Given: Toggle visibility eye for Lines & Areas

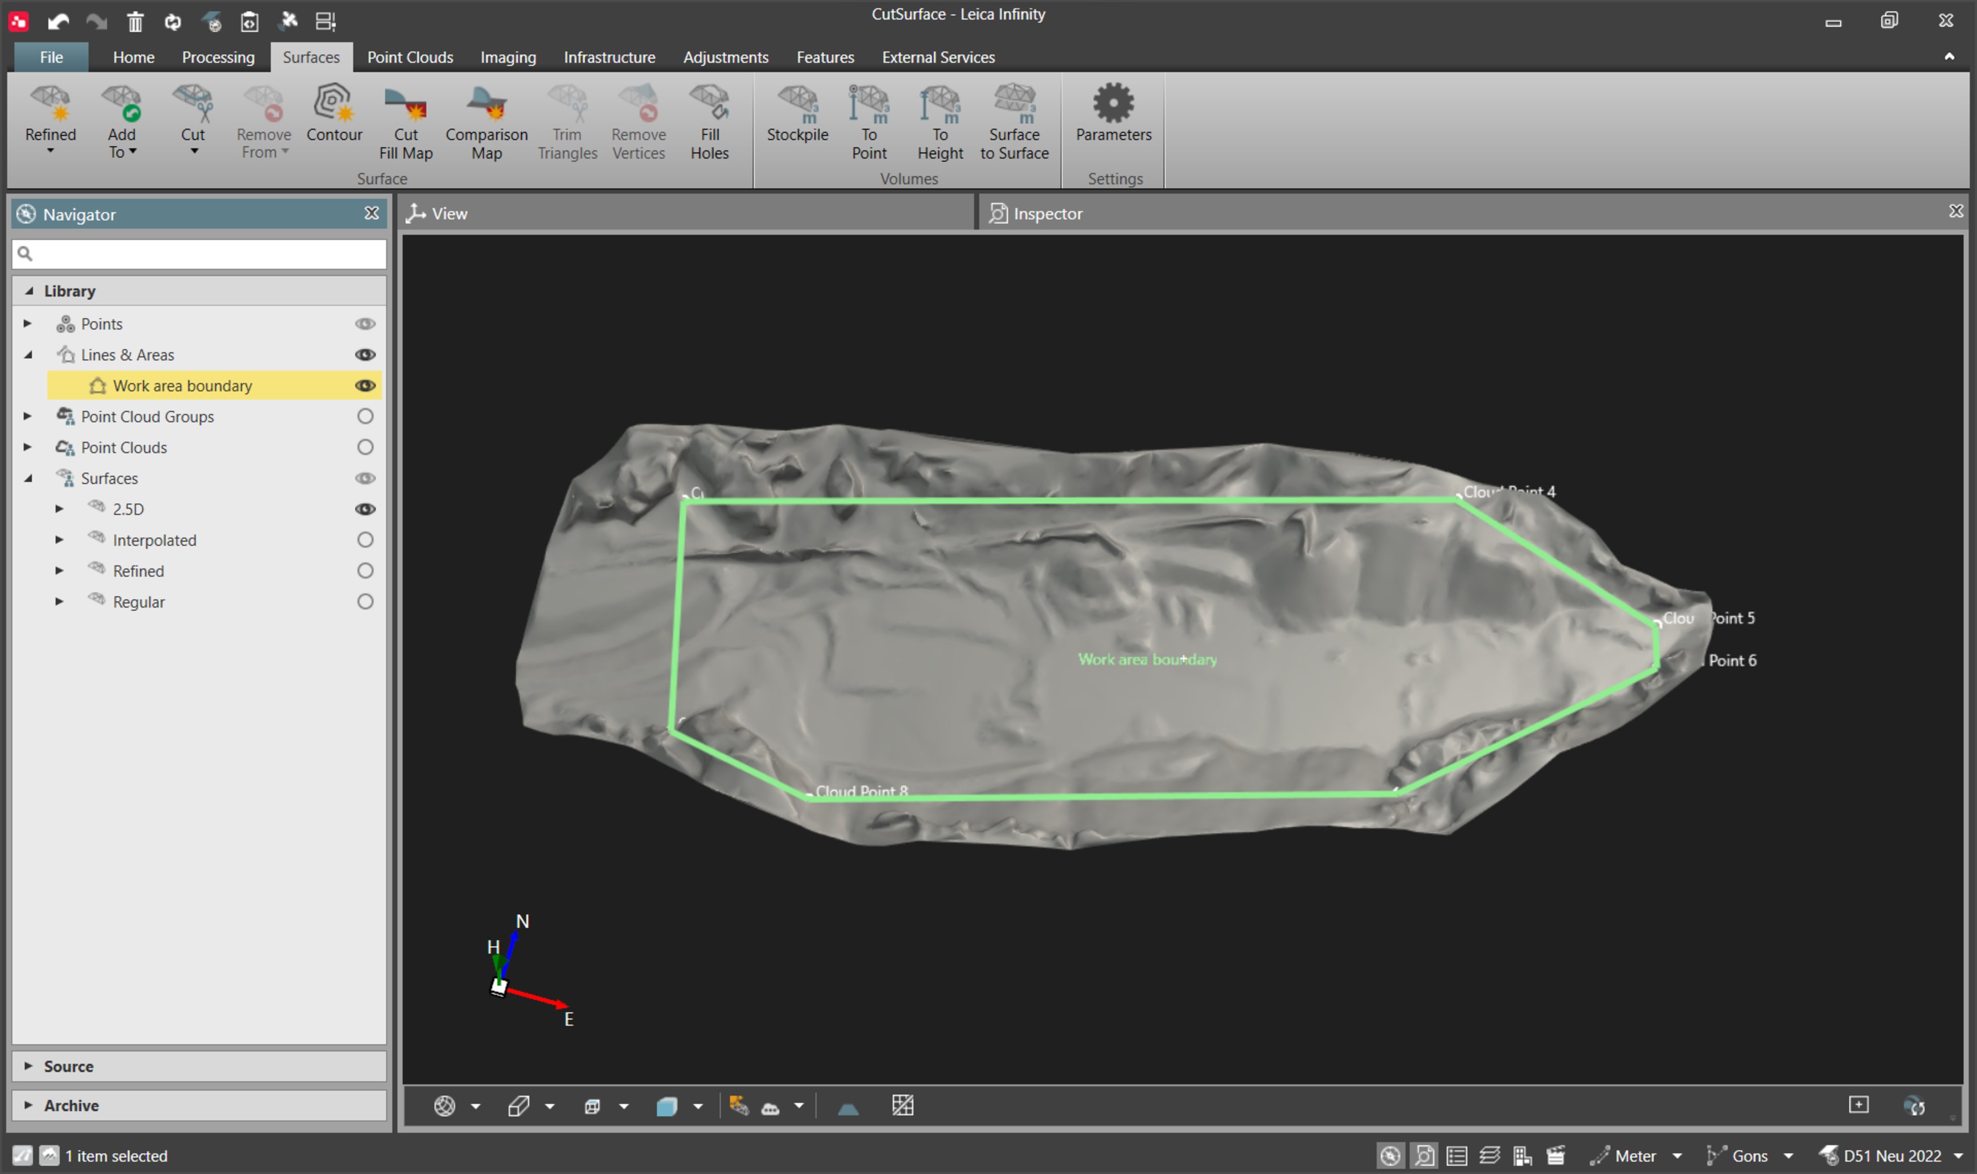Looking at the screenshot, I should click(365, 354).
